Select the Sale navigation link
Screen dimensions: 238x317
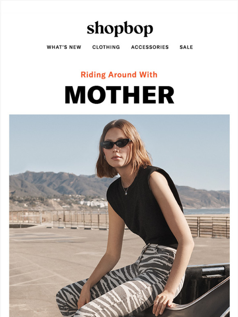pos(186,47)
